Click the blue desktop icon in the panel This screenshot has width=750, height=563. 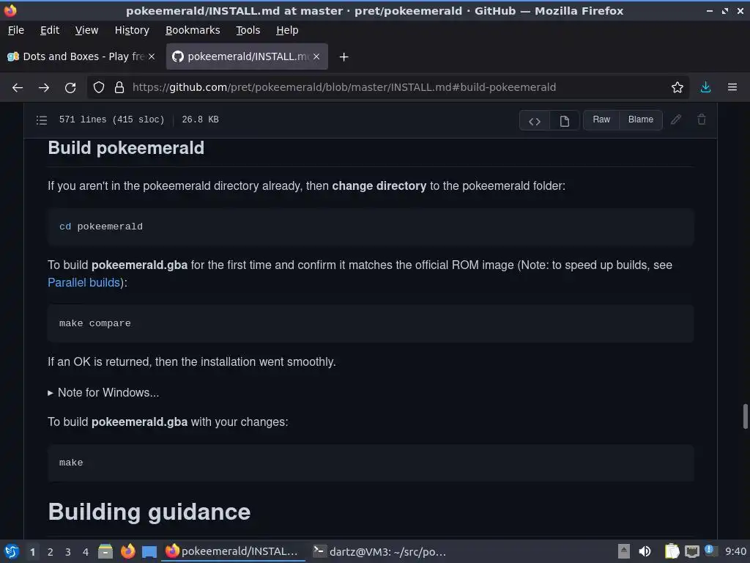(x=149, y=552)
